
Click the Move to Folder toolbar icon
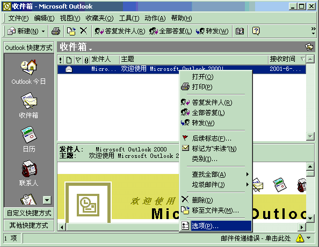click(71, 31)
